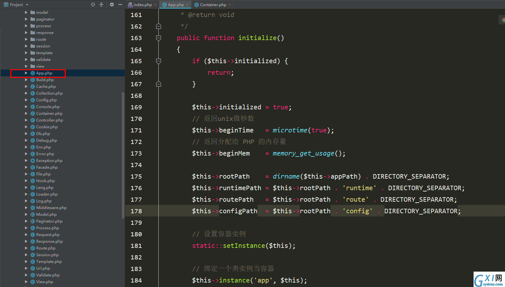The image size is (505, 287).
Task: Click the Config.php class icon
Action: (x=33, y=100)
